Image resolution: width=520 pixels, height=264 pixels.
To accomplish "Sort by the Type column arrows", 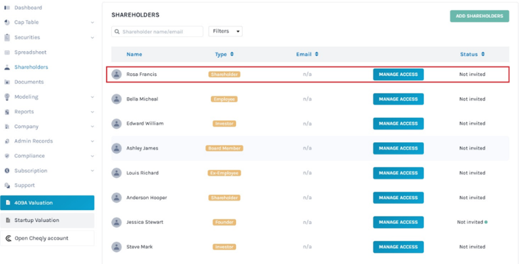I will tap(232, 54).
